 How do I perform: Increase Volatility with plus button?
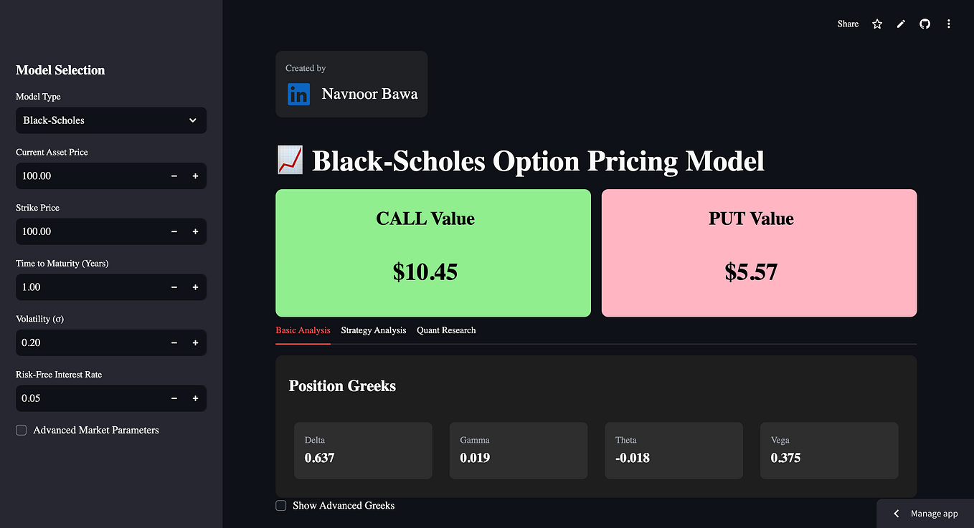(x=195, y=343)
